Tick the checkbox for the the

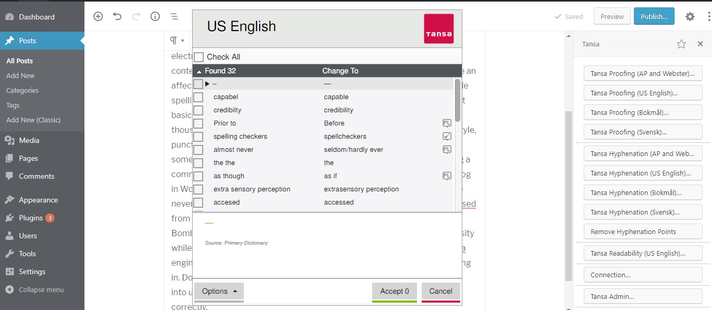[x=198, y=163]
